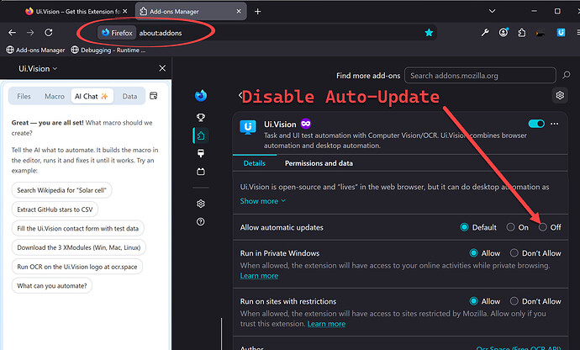The height and width of the screenshot is (350, 580).
Task: Click the Ui.Vision toolbar extension icon
Action: (x=561, y=33)
